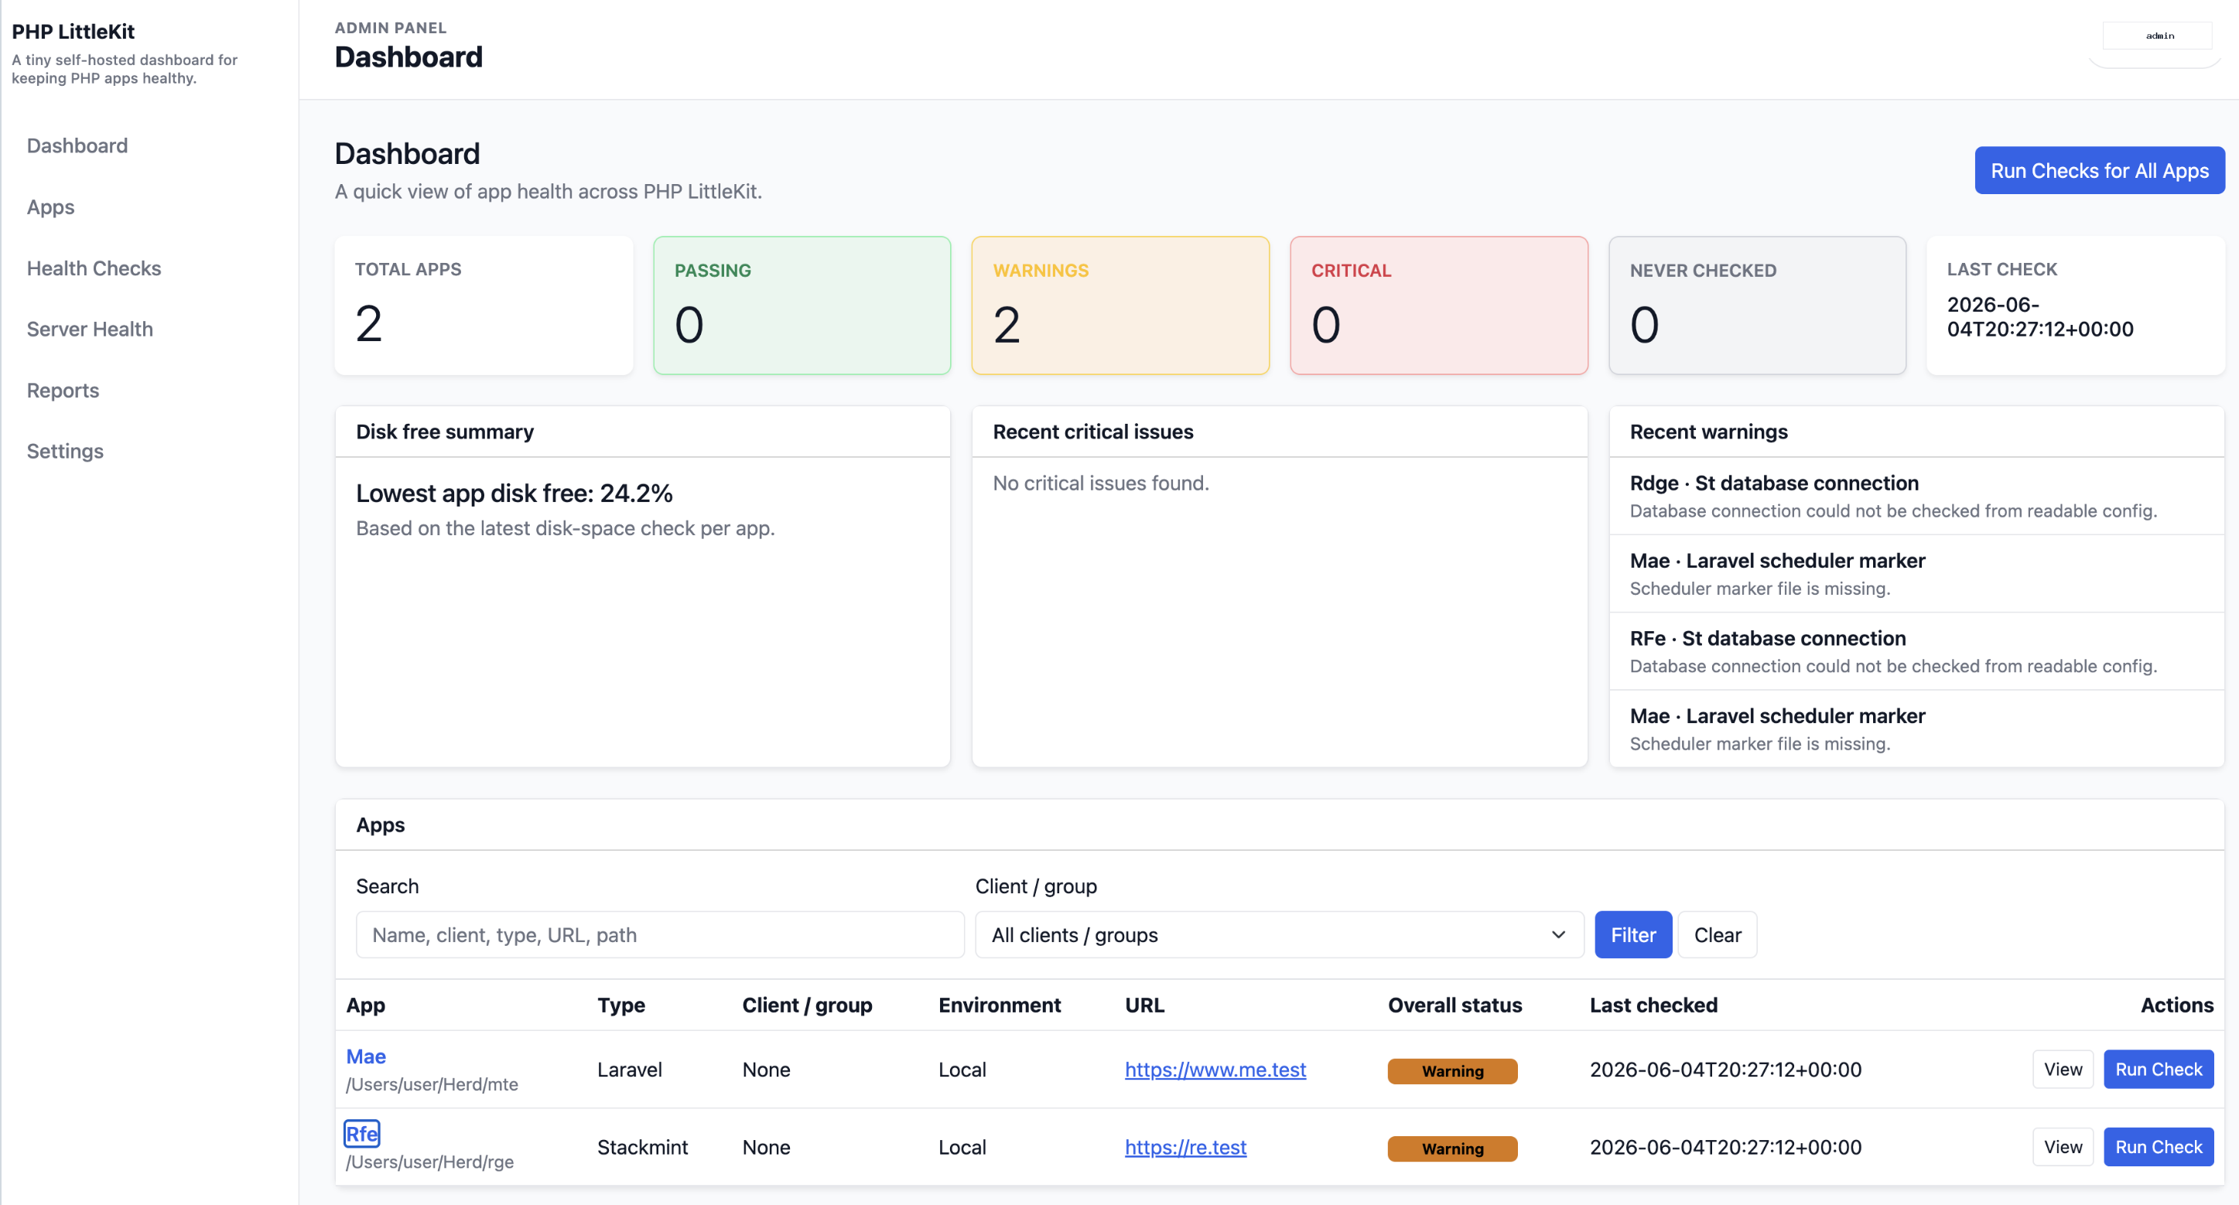Screen dimensions: 2239x1205
Task: Focus the apps Search input field
Action: click(x=660, y=935)
